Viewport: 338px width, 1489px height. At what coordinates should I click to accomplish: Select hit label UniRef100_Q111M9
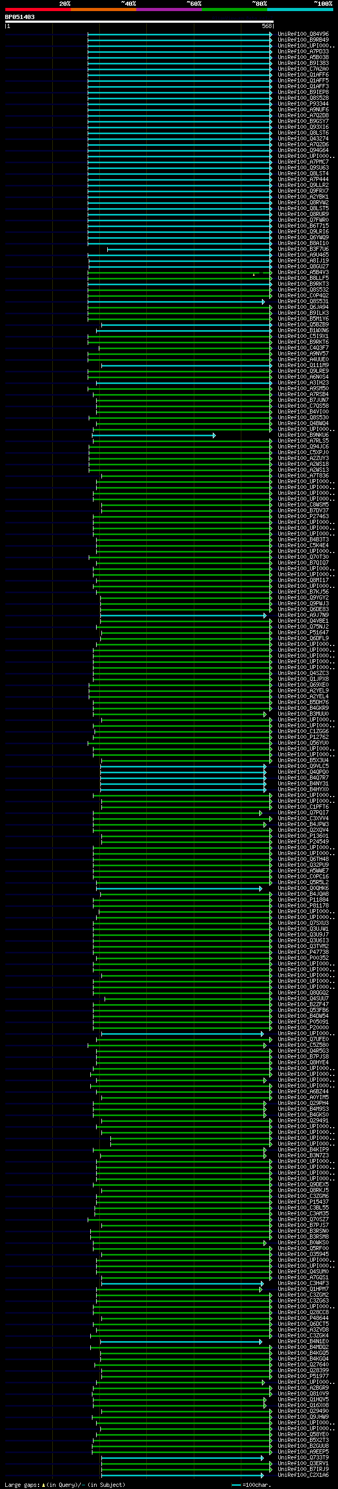(x=303, y=366)
